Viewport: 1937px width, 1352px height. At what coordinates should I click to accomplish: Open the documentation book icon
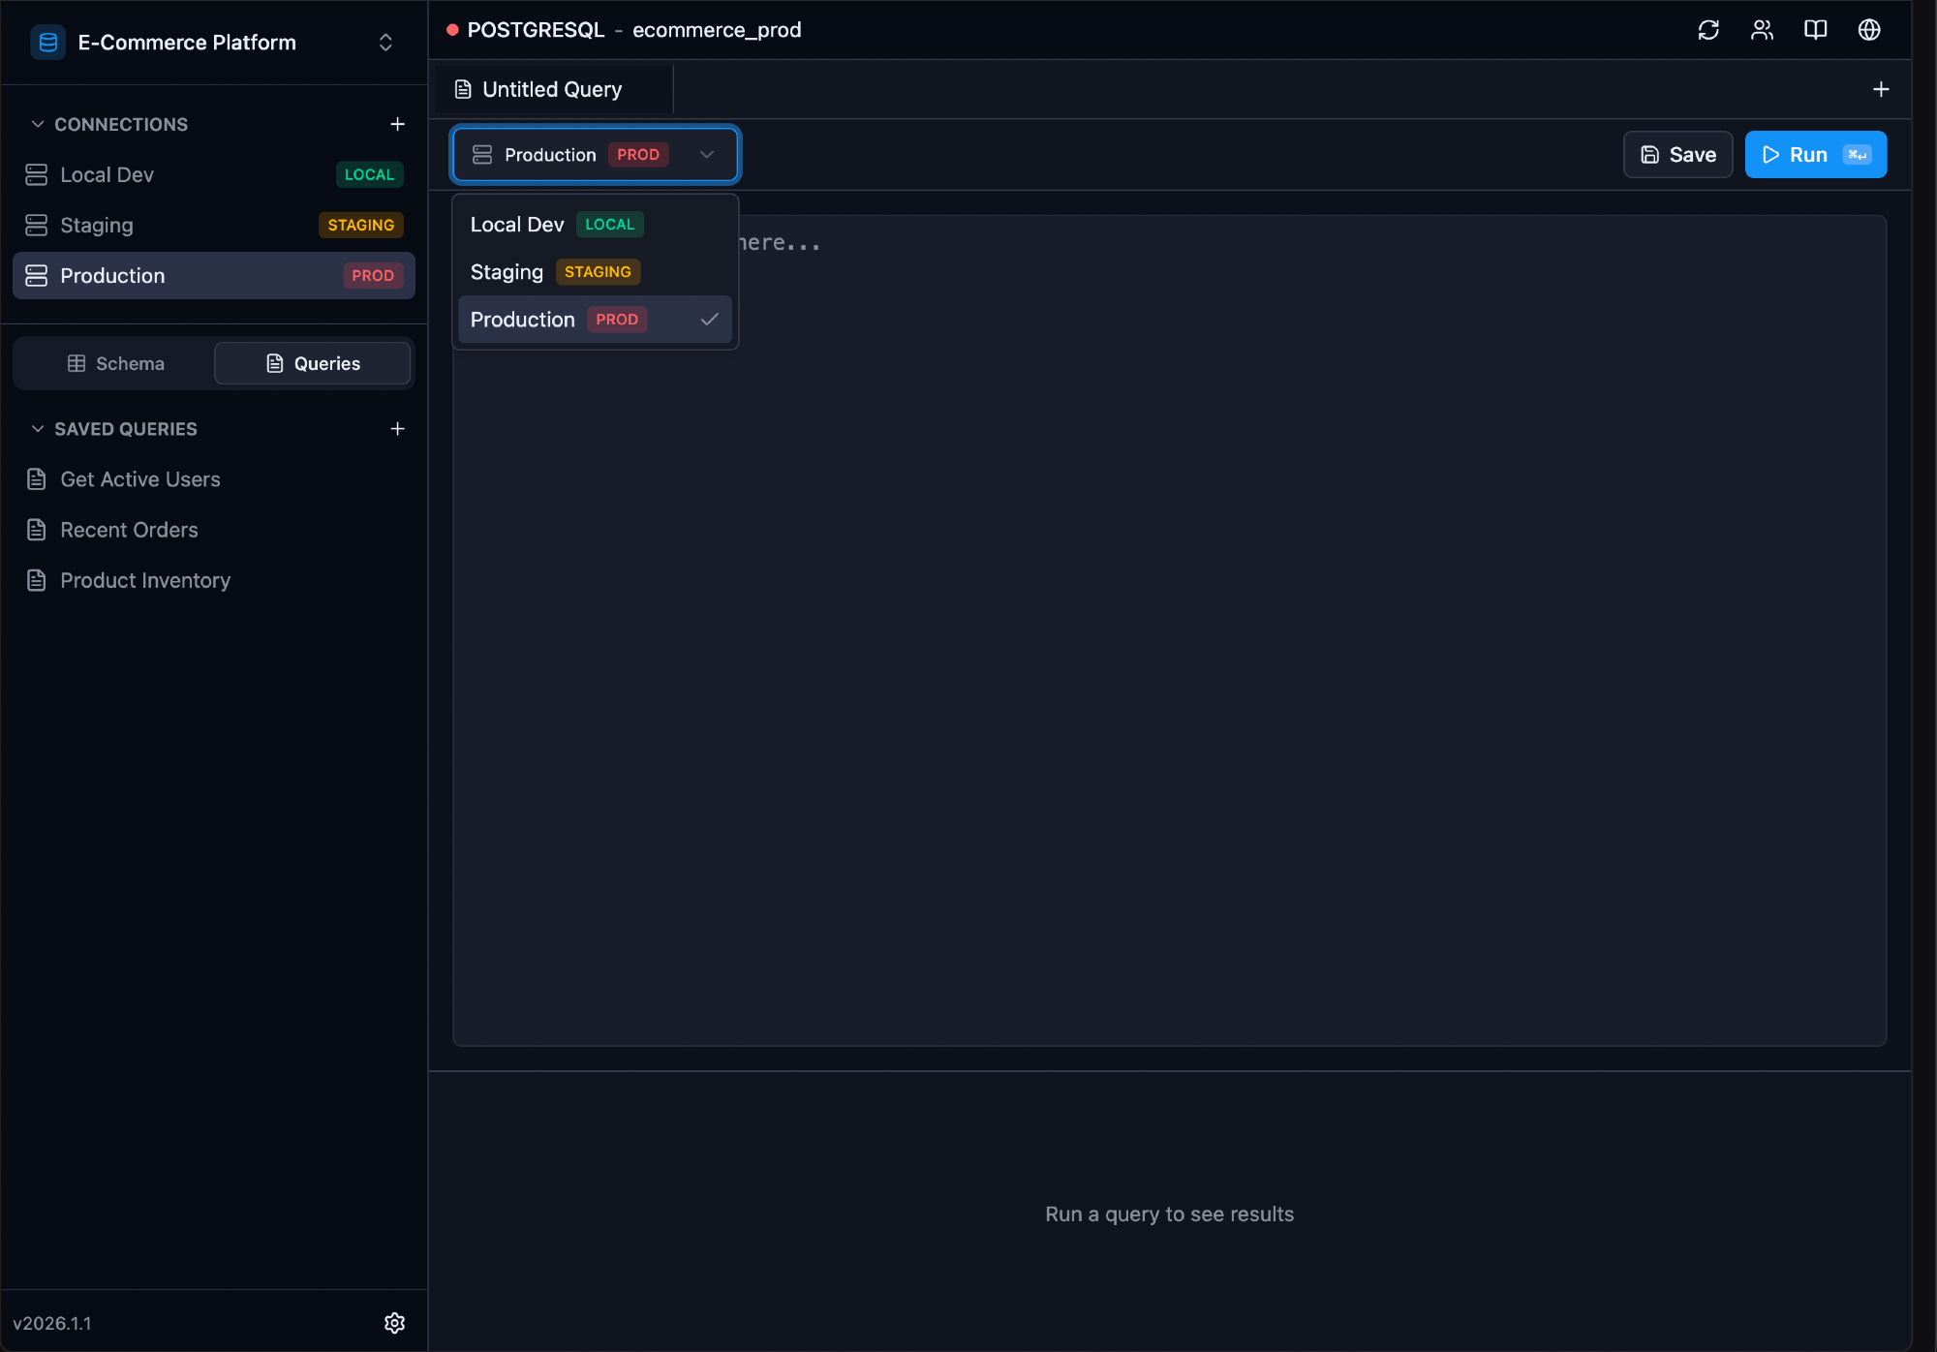click(x=1815, y=30)
